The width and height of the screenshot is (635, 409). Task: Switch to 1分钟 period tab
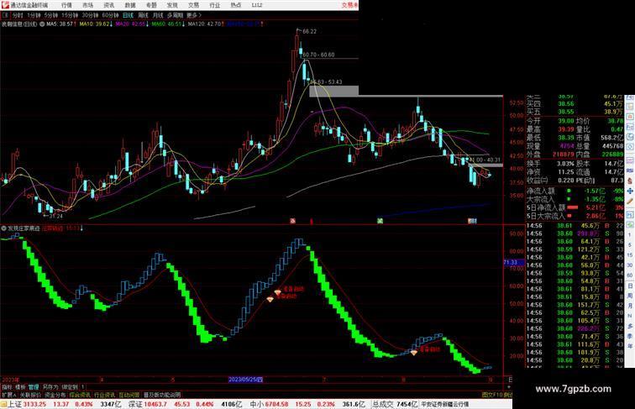pos(34,15)
